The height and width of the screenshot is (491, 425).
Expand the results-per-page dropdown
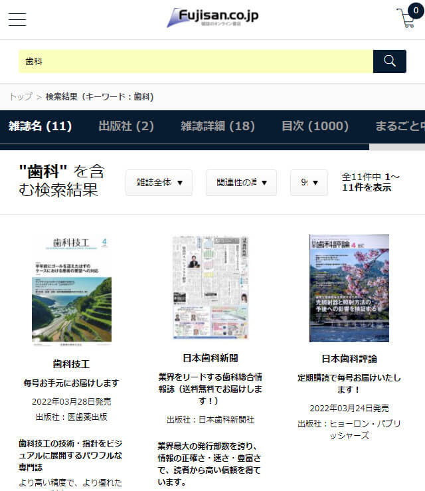[x=309, y=183]
